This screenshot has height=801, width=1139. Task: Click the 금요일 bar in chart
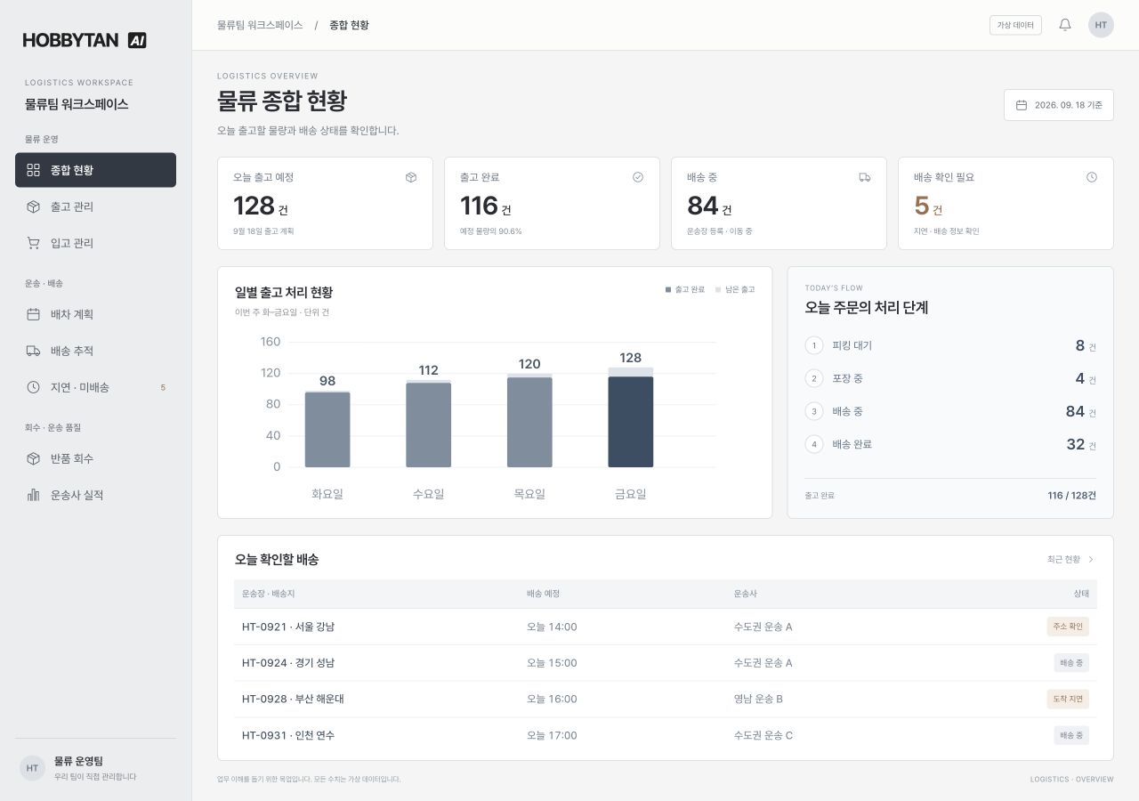point(631,417)
